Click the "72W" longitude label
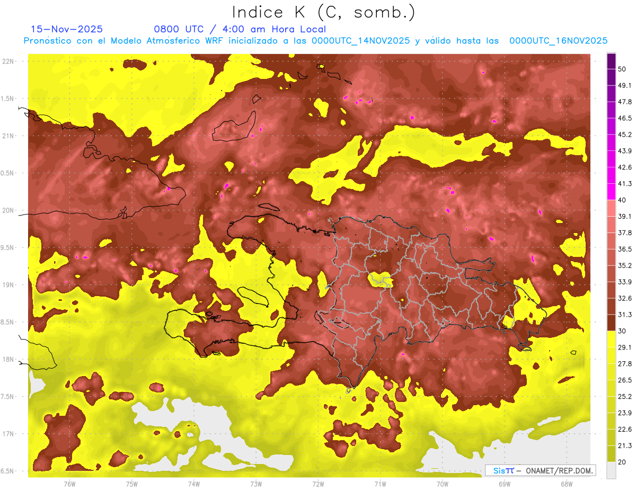 click(319, 484)
